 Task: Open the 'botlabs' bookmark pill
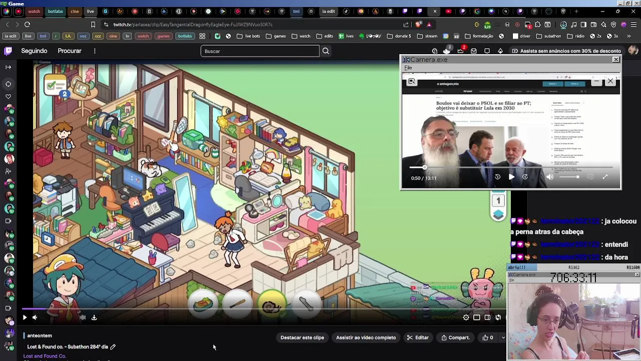pos(185,36)
